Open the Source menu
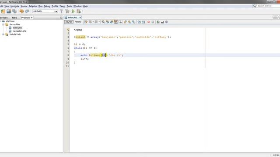Viewport: 280px width, 157px height. 24,6
